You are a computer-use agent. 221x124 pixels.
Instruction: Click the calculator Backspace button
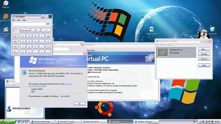(x=25, y=30)
